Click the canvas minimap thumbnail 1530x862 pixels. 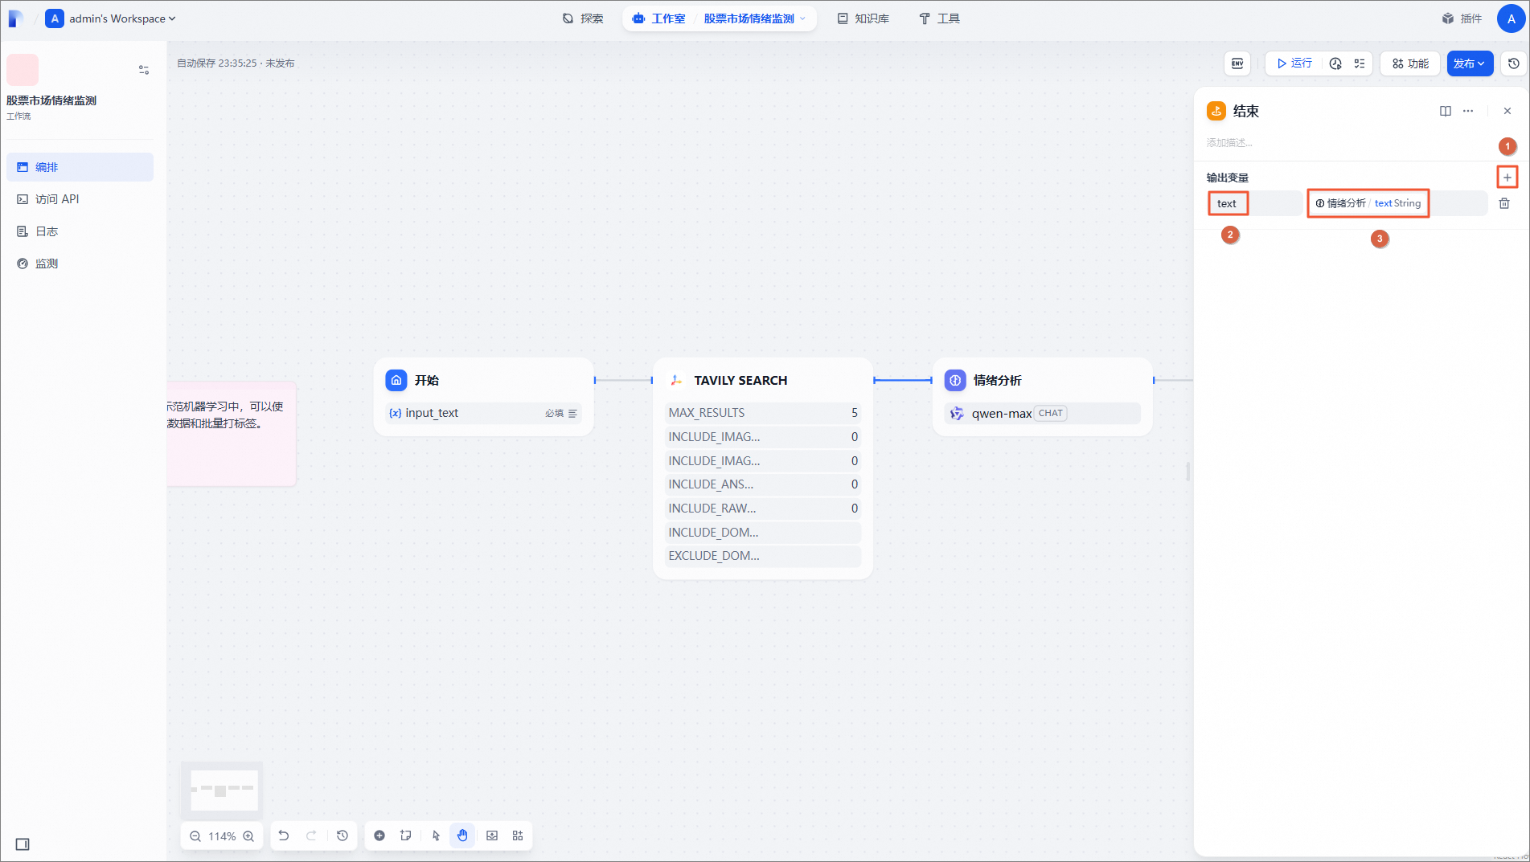click(x=222, y=791)
